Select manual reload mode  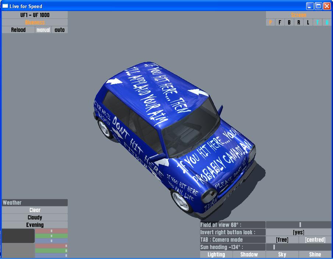(43, 30)
